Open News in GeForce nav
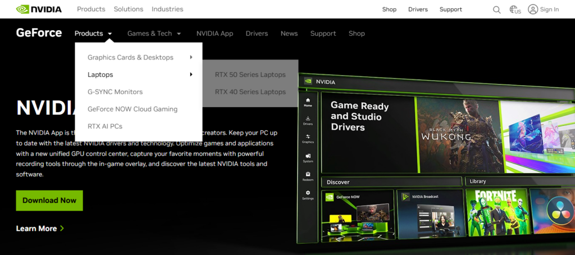Screen dimensions: 575x255 click(x=289, y=33)
